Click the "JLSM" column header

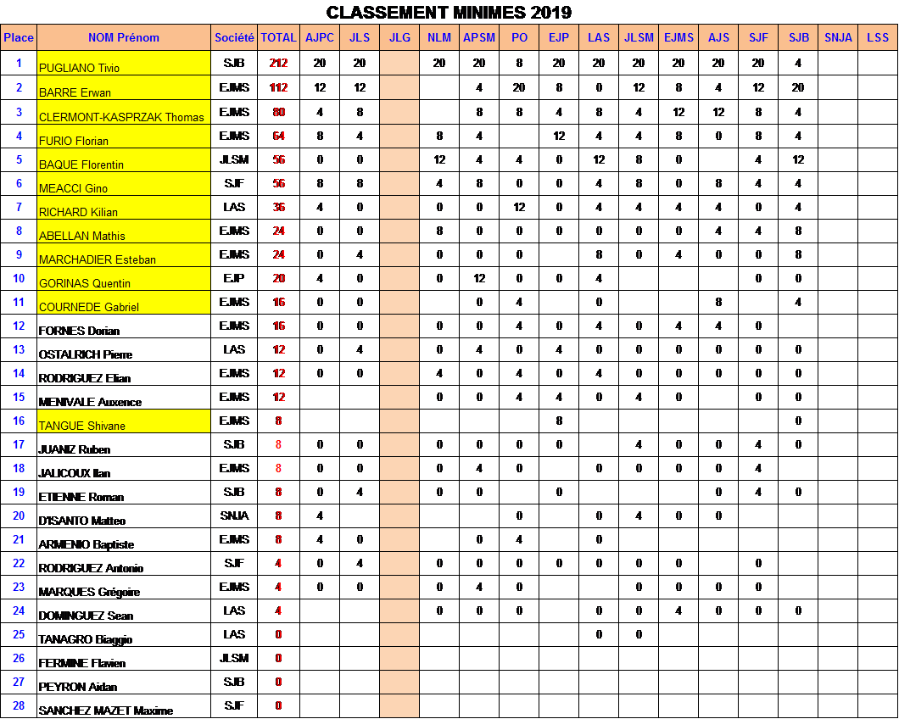639,37
